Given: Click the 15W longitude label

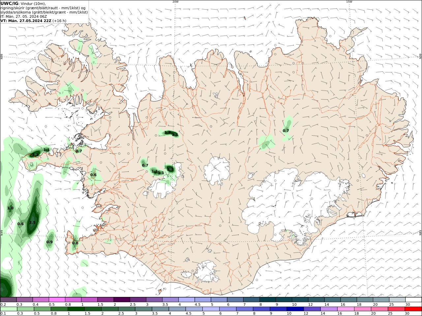Looking at the screenshot, I should pos(349,2).
